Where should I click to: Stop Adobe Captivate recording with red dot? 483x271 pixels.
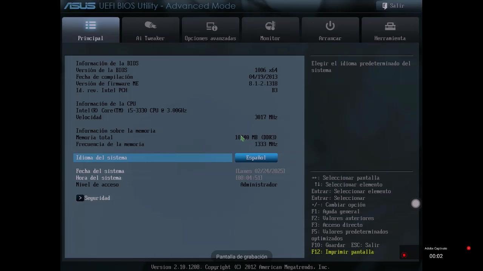tap(404, 255)
